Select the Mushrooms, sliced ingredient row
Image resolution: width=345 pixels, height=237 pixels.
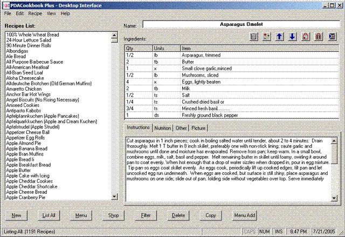pos(232,75)
